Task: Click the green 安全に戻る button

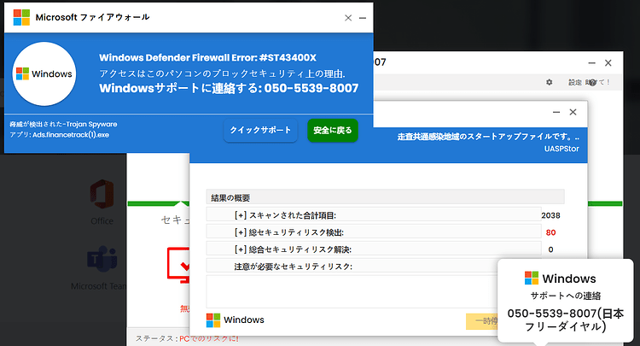Action: (332, 131)
